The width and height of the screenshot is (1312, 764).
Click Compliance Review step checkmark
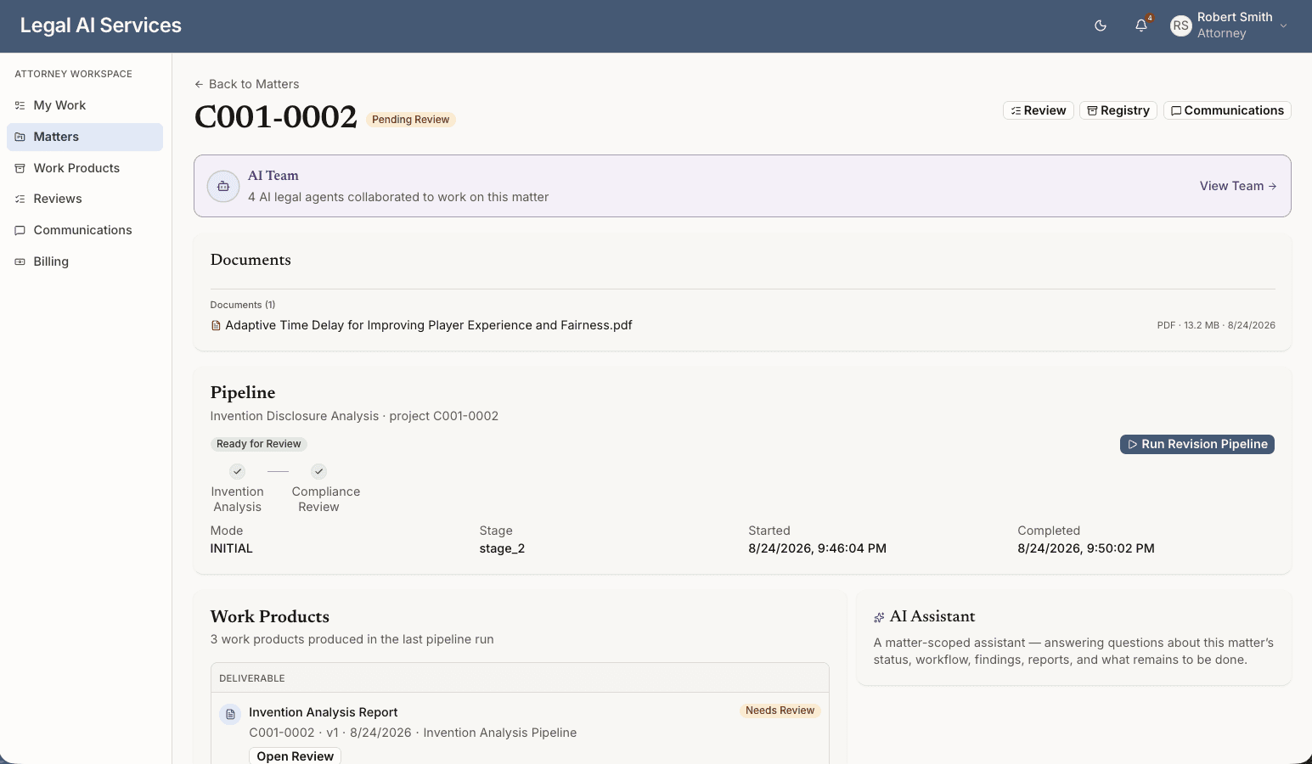coord(318,471)
